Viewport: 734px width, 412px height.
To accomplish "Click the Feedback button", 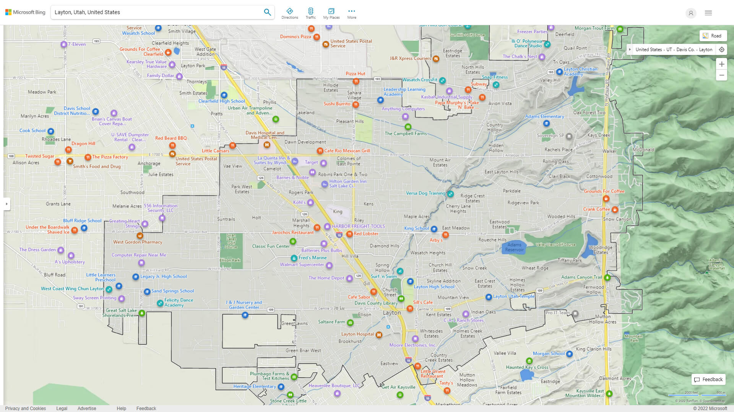I will point(708,379).
